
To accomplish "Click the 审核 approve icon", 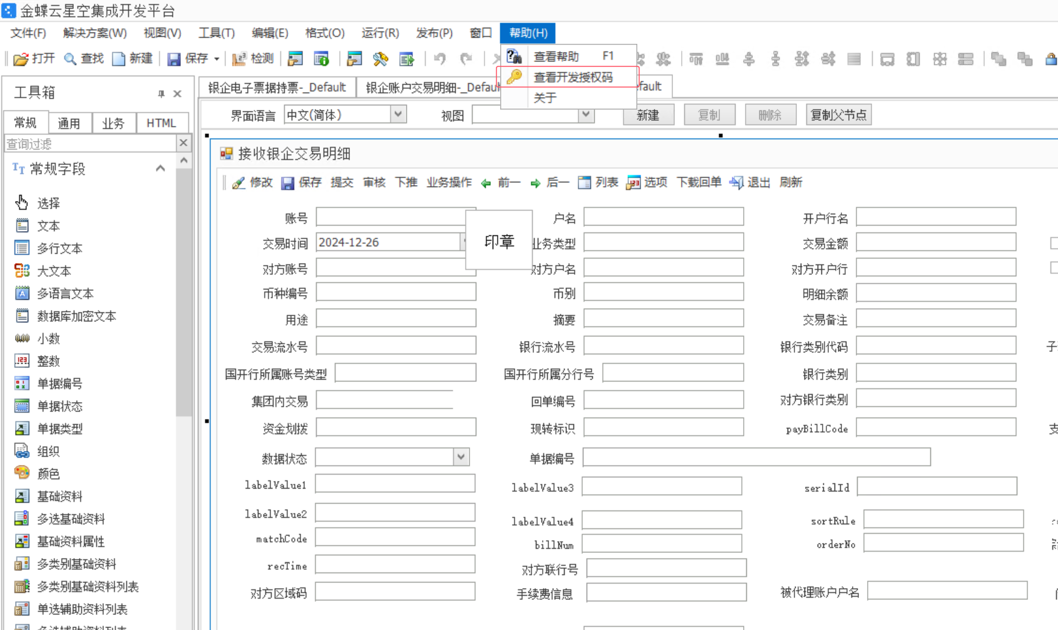I will click(374, 182).
